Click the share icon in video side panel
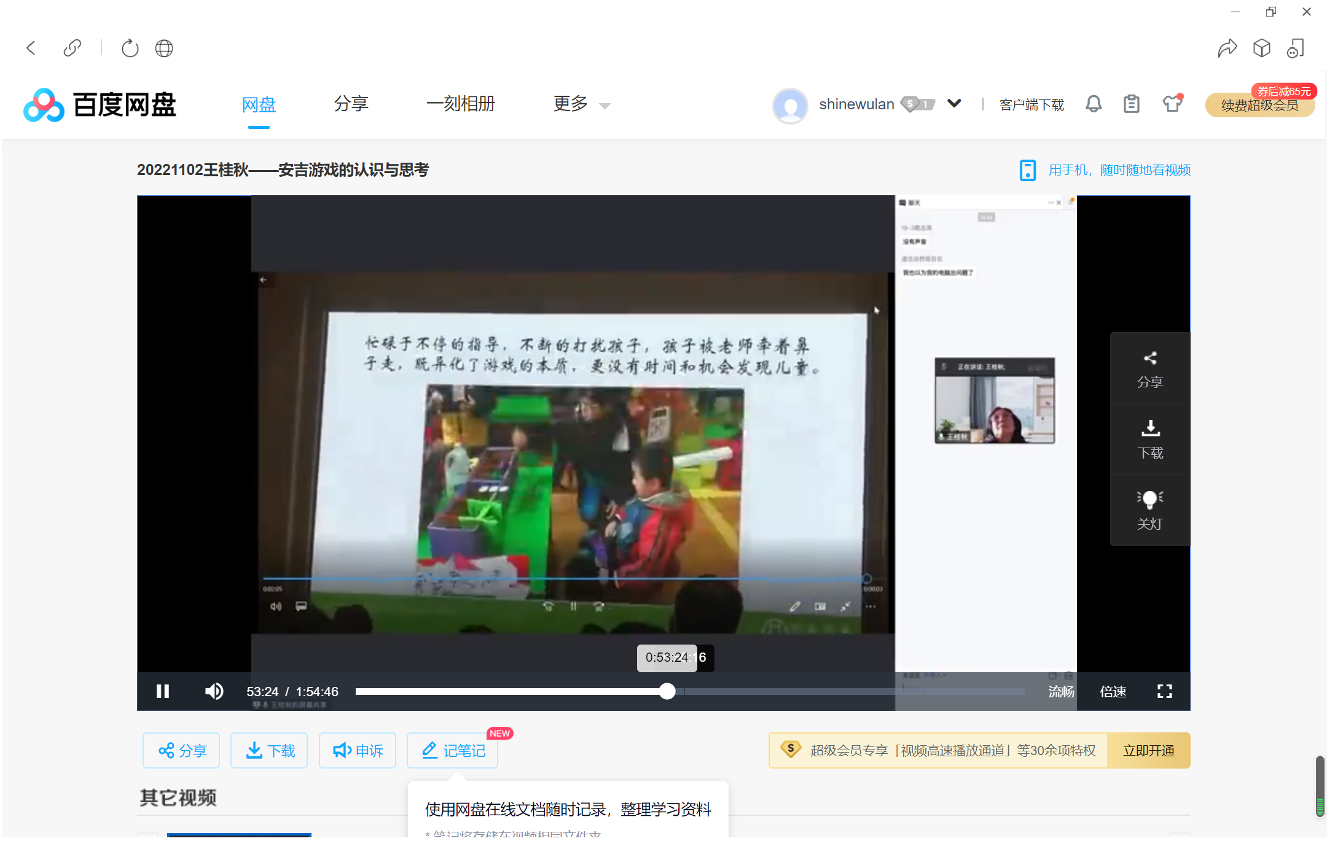Image resolution: width=1327 pixels, height=841 pixels. click(x=1149, y=369)
